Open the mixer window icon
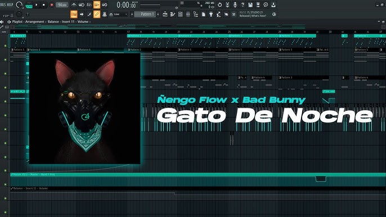 coord(188,14)
